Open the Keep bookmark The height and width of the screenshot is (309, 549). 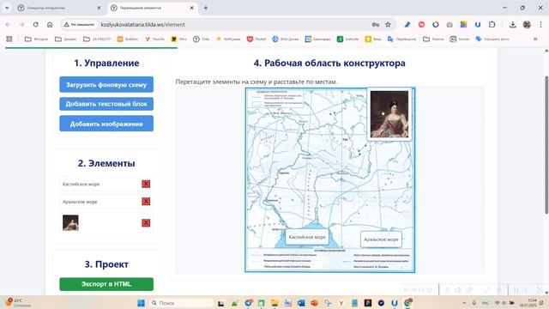click(373, 39)
